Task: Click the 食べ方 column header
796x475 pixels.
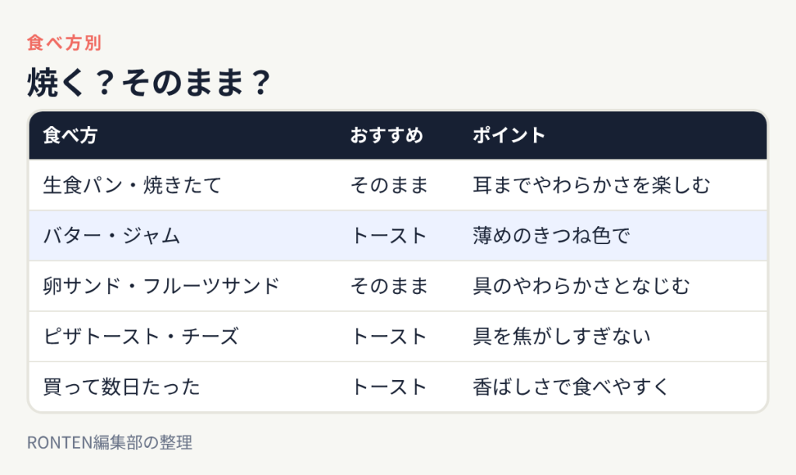Action: tap(70, 135)
